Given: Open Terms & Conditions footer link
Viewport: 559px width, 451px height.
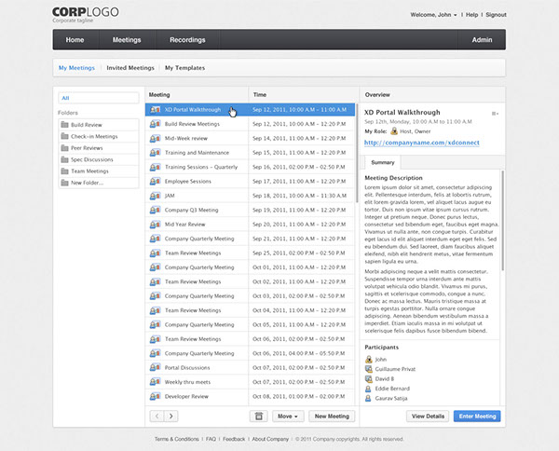Looking at the screenshot, I should click(x=176, y=439).
